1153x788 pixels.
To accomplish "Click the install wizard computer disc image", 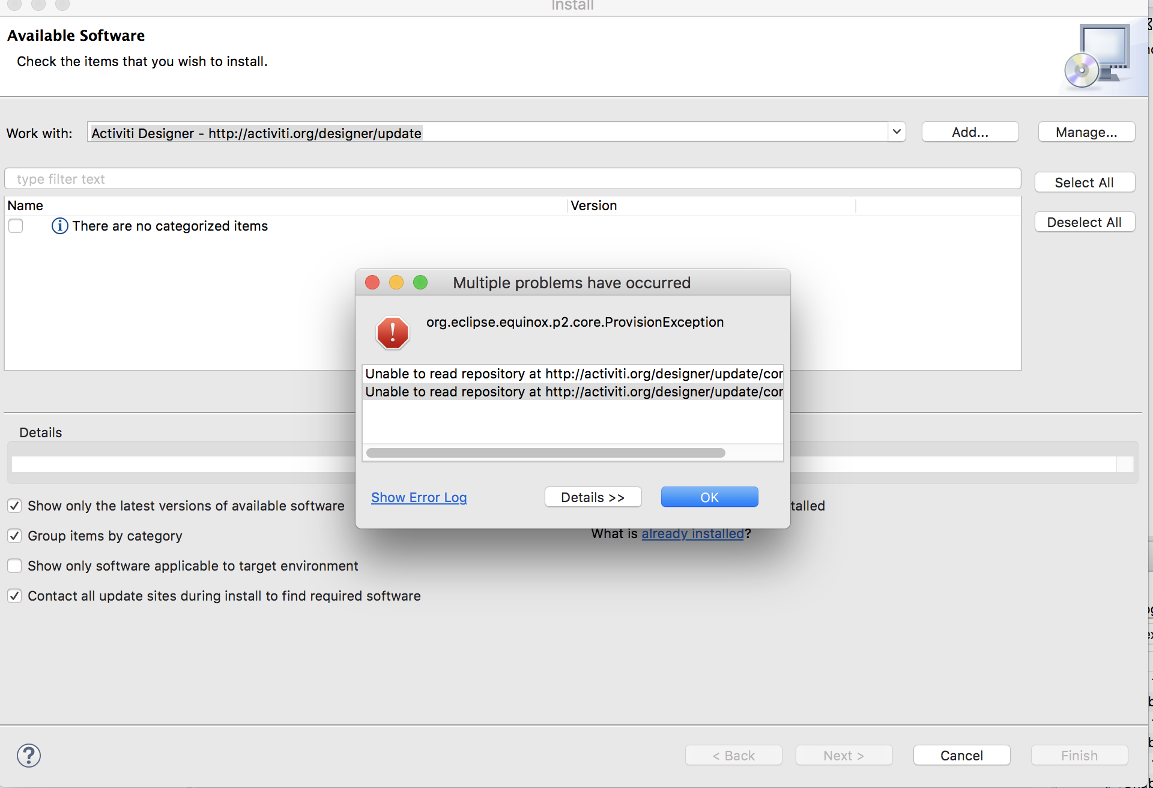I will 1098,56.
